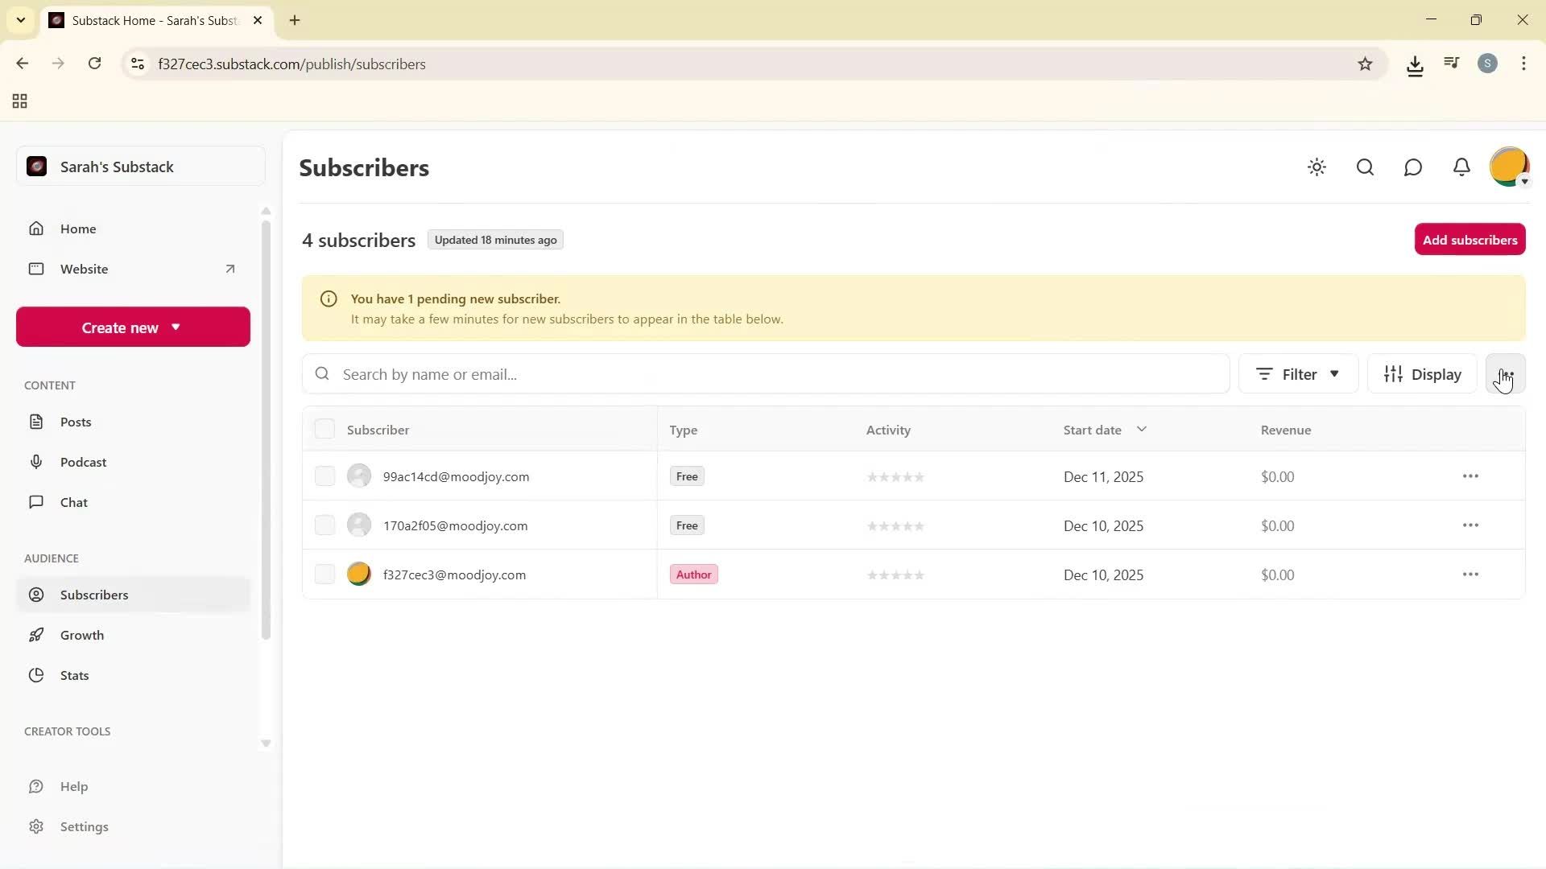Open notifications via the bell icon
The image size is (1546, 869).
pyautogui.click(x=1461, y=167)
